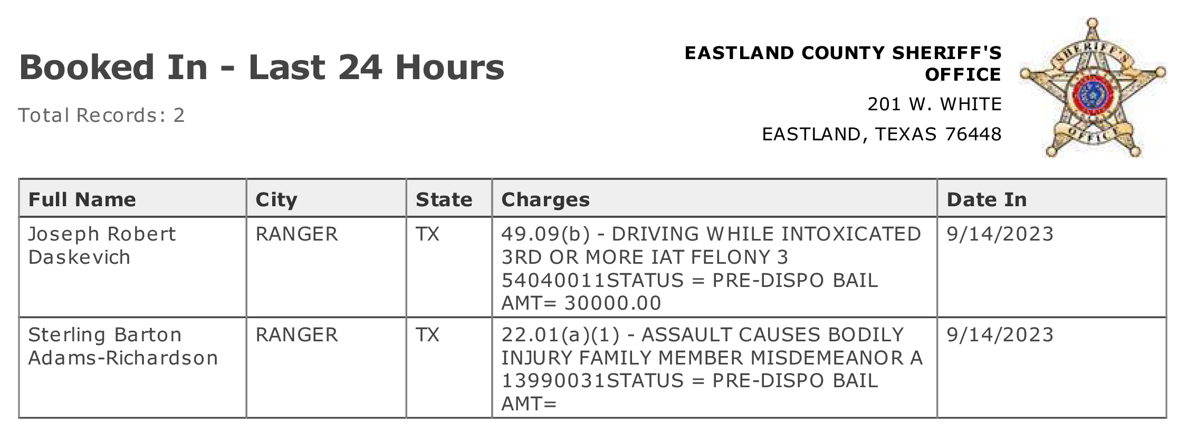Click the Eastland County Sheriff's star badge

pyautogui.click(x=1093, y=88)
